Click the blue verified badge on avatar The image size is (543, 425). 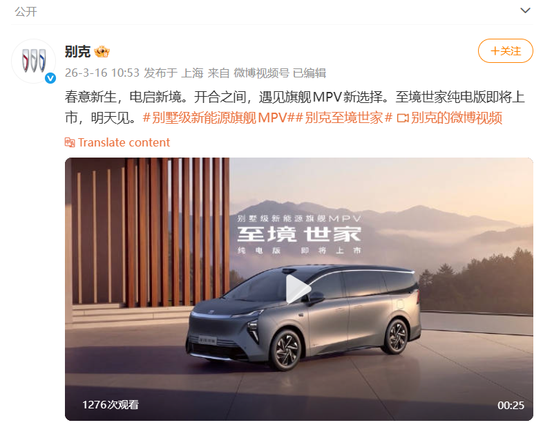click(x=50, y=78)
